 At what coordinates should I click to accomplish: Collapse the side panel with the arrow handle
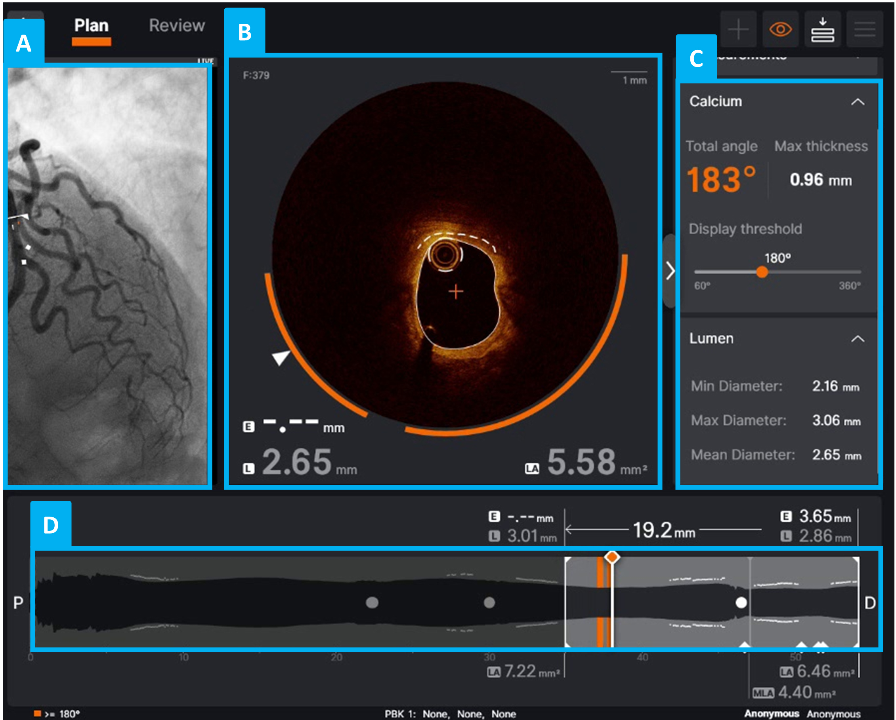pos(670,271)
